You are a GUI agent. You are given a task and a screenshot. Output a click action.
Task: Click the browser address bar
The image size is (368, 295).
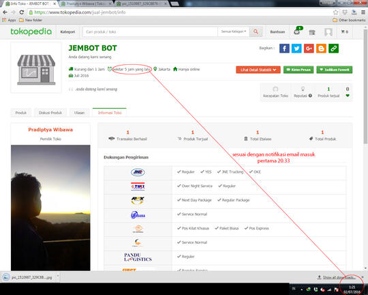[179, 12]
